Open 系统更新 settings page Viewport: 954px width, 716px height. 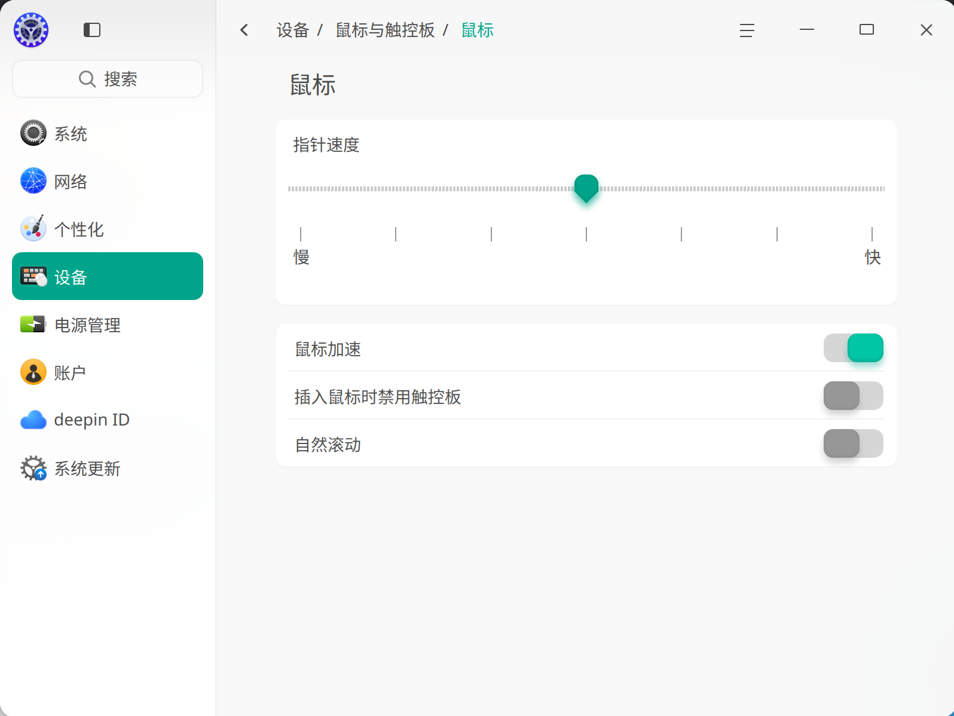click(108, 468)
